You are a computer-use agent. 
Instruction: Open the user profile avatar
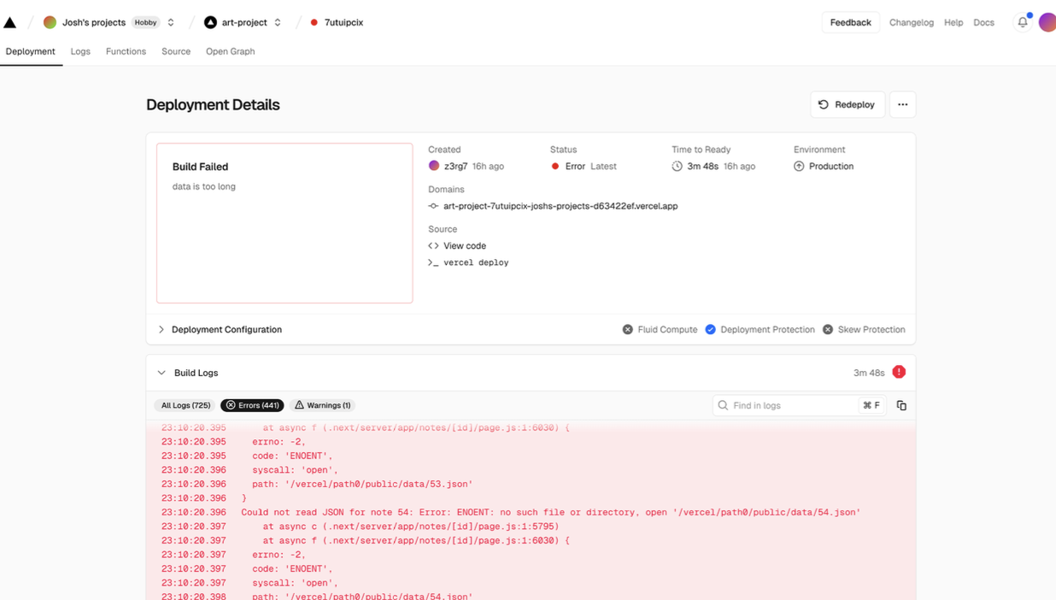[x=1047, y=22]
